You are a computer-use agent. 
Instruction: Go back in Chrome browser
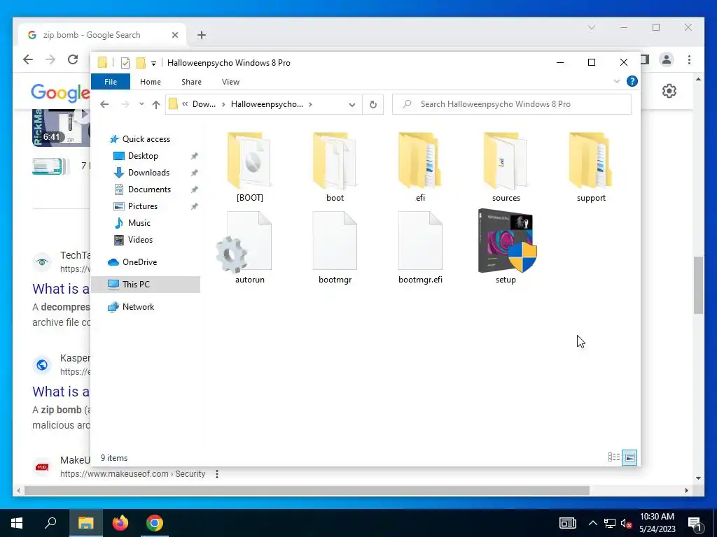pyautogui.click(x=28, y=59)
